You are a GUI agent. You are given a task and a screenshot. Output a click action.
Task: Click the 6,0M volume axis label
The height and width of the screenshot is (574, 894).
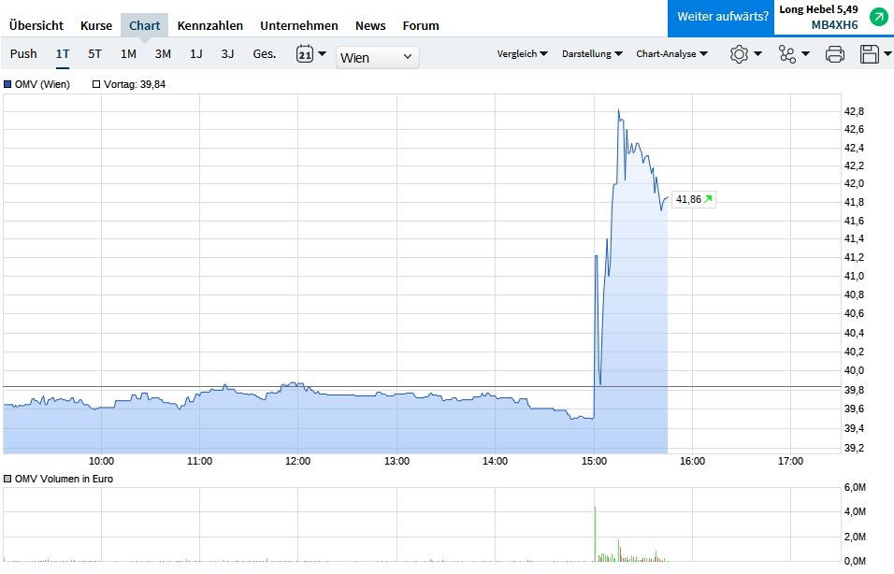[854, 487]
